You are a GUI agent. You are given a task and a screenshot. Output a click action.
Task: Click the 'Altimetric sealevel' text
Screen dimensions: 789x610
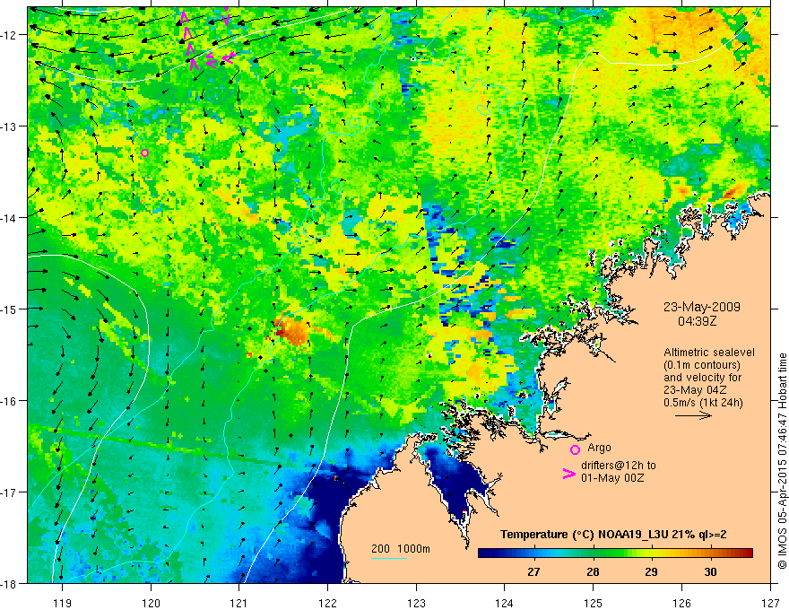709,353
